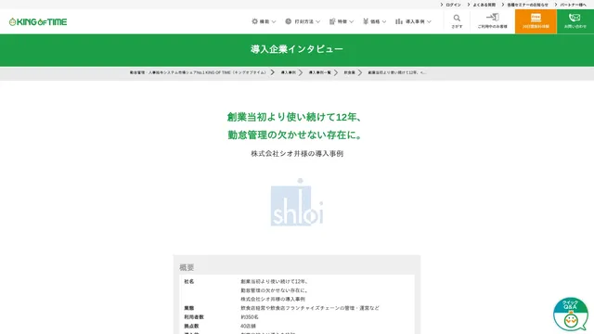594x334 pixels.
Task: Click the ログイン link
Action: [x=453, y=5]
